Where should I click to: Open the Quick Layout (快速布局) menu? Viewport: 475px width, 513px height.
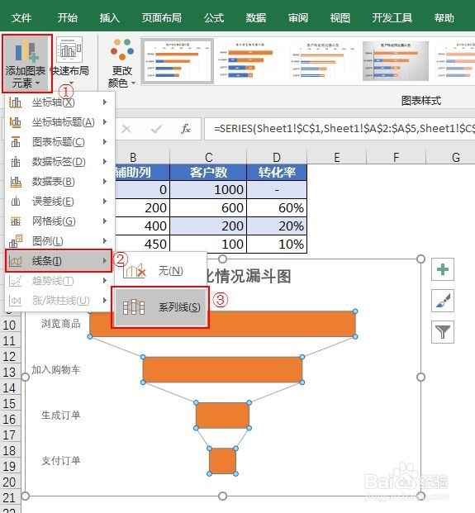pyautogui.click(x=69, y=59)
